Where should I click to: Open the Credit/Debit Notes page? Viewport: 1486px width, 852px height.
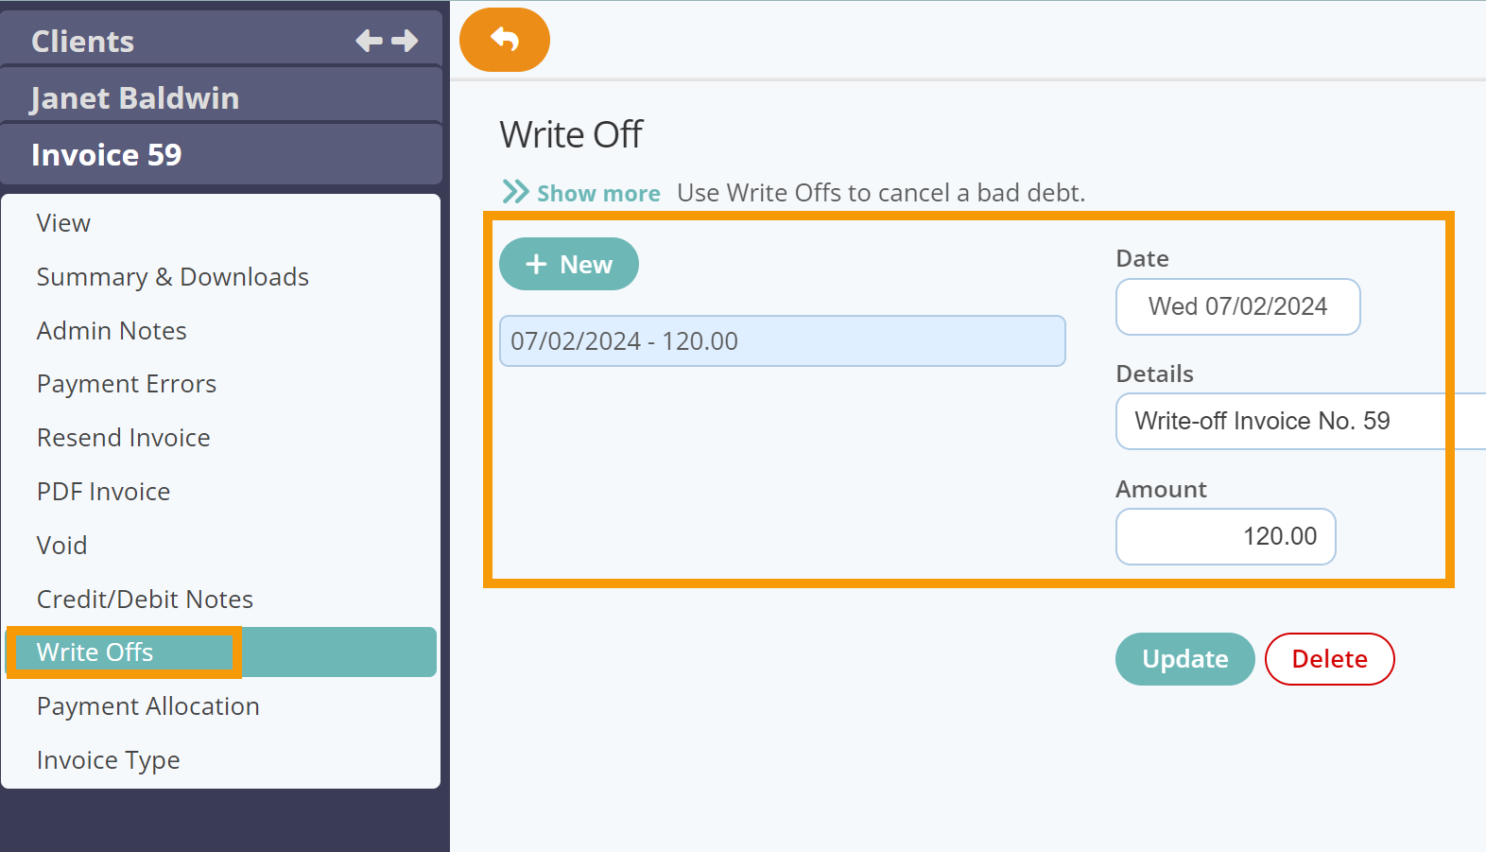(x=145, y=599)
